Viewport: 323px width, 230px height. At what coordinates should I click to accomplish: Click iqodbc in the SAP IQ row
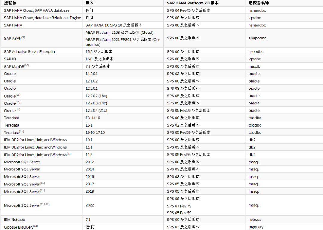255,59
